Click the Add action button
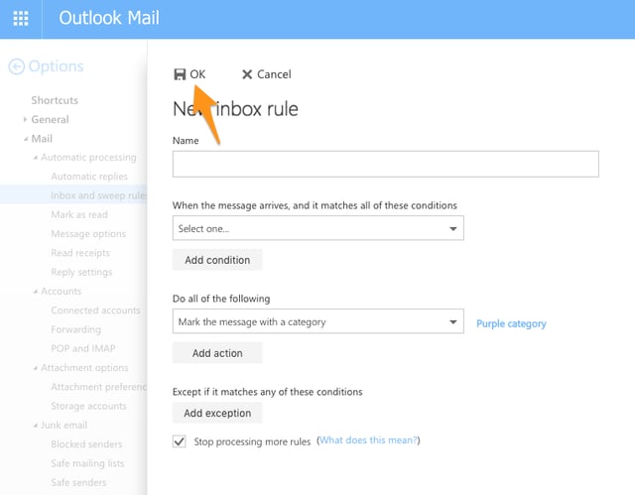The height and width of the screenshot is (495, 635). [216, 353]
